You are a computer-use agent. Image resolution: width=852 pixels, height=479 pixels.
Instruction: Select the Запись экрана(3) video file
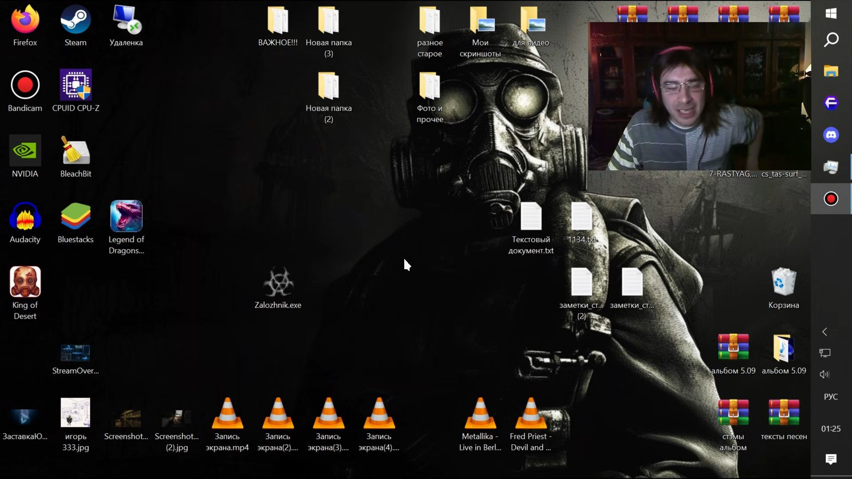(329, 425)
